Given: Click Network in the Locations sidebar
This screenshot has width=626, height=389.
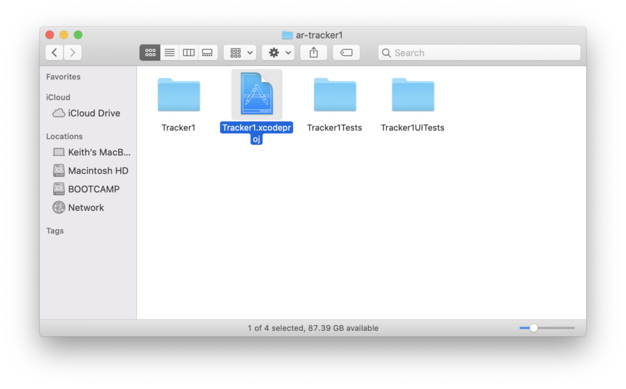Looking at the screenshot, I should tap(86, 207).
